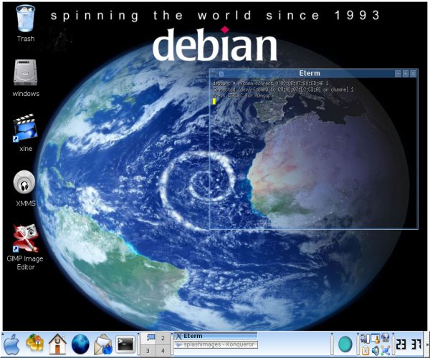Open the Trash desktop icon
The width and height of the screenshot is (430, 358).
tap(26, 19)
